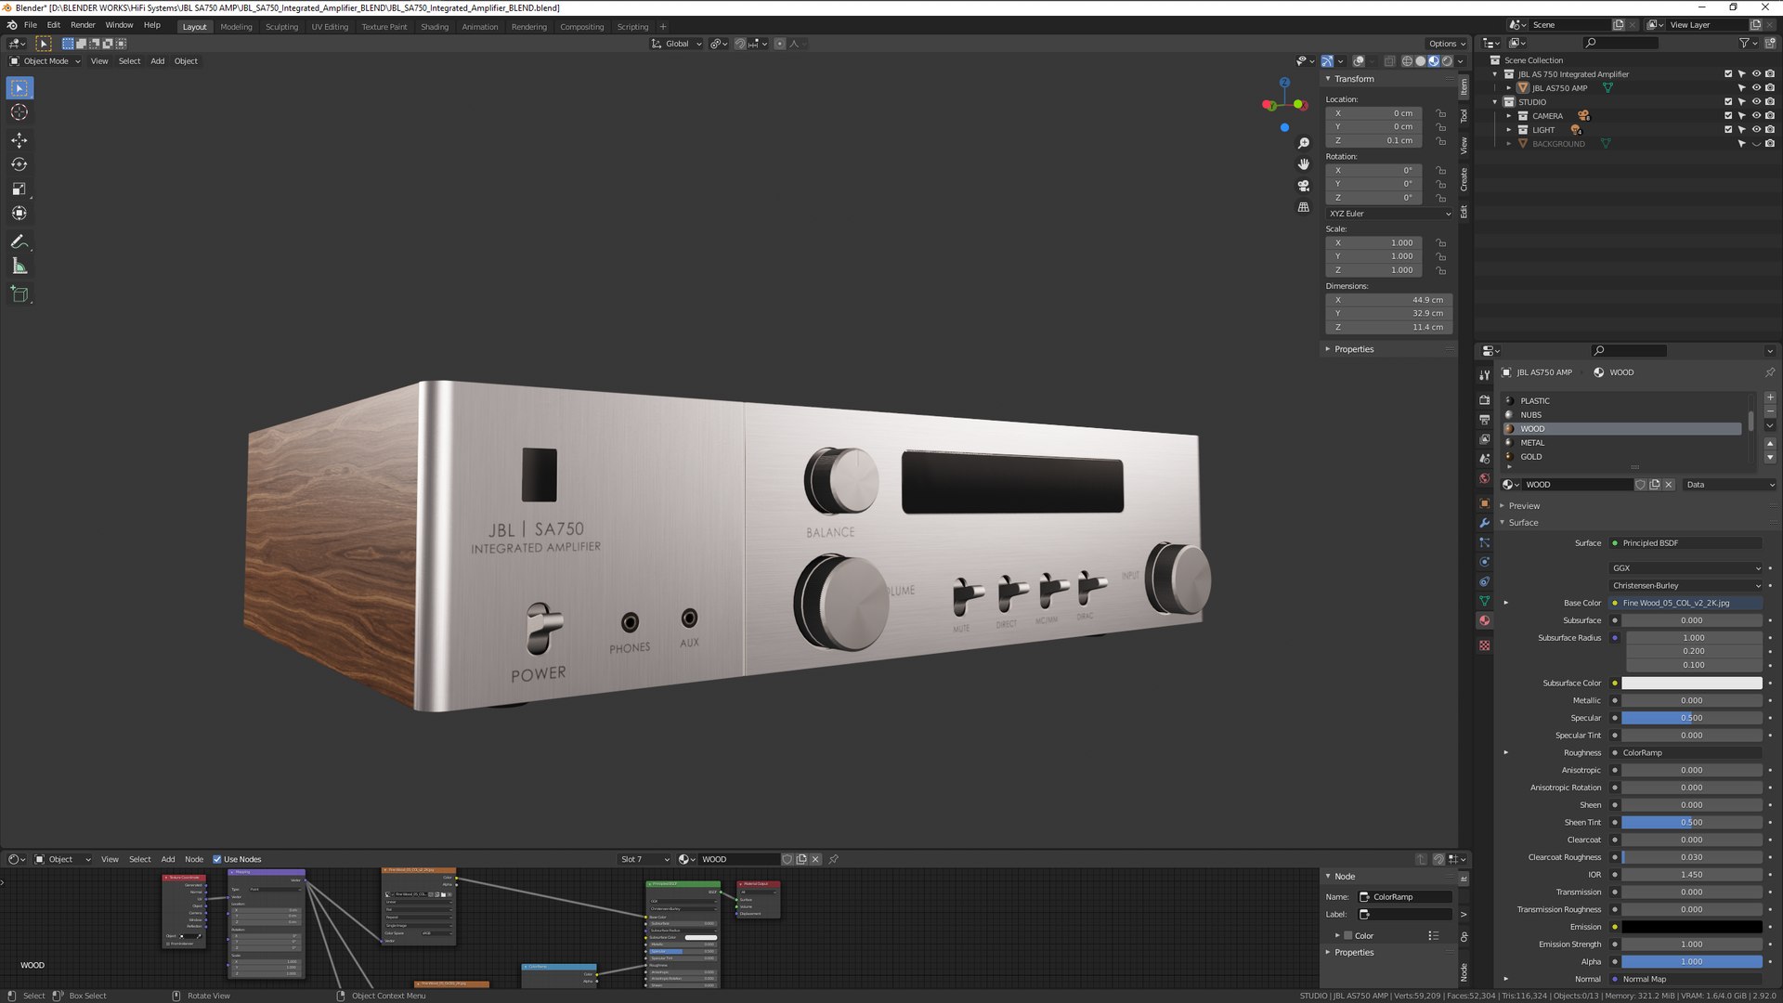Screen dimensions: 1783x1003
Task: Open the viewport Options dropdown
Action: 1447,44
